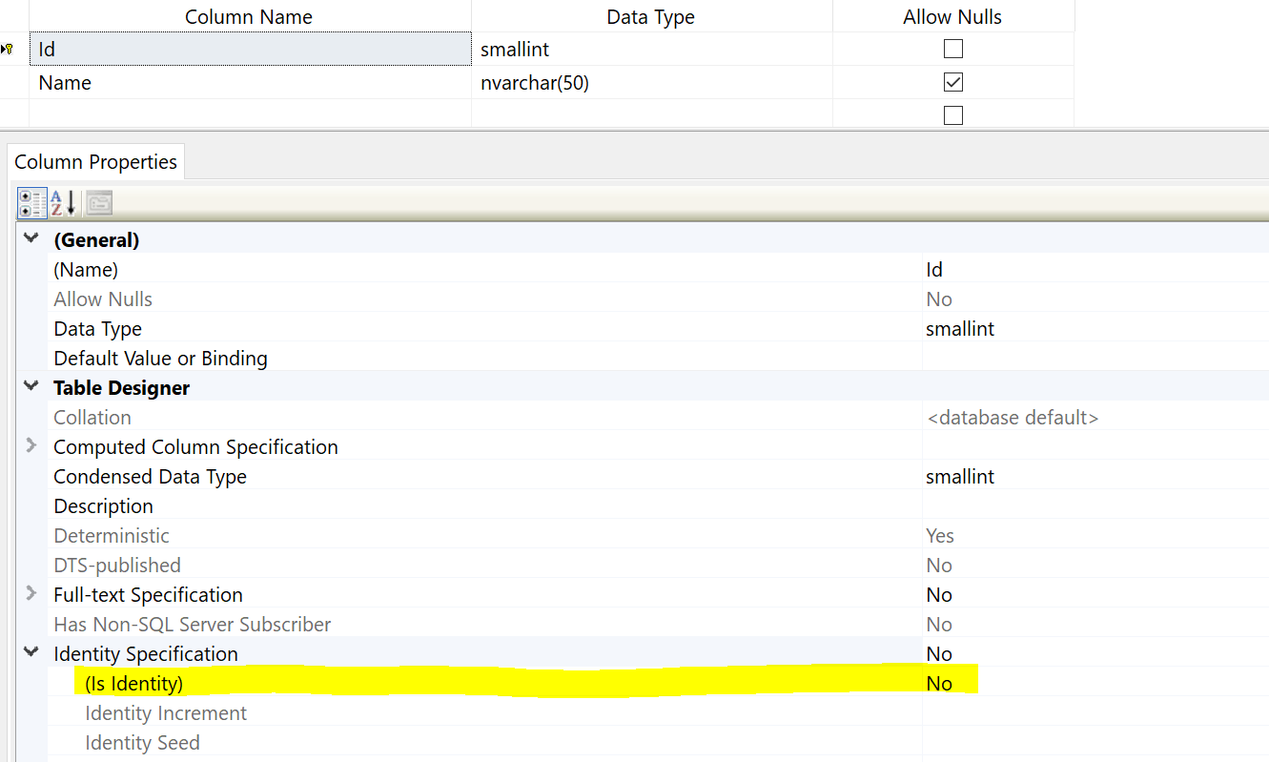Expand Computed Column Specification
This screenshot has height=762, width=1269.
tap(31, 446)
